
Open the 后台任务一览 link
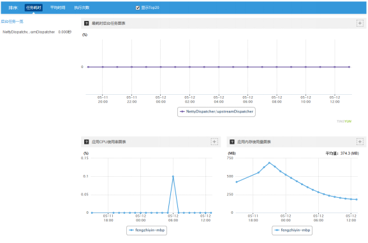tap(12, 22)
